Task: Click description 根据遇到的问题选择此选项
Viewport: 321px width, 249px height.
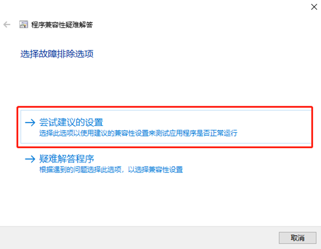Action: pos(81,169)
